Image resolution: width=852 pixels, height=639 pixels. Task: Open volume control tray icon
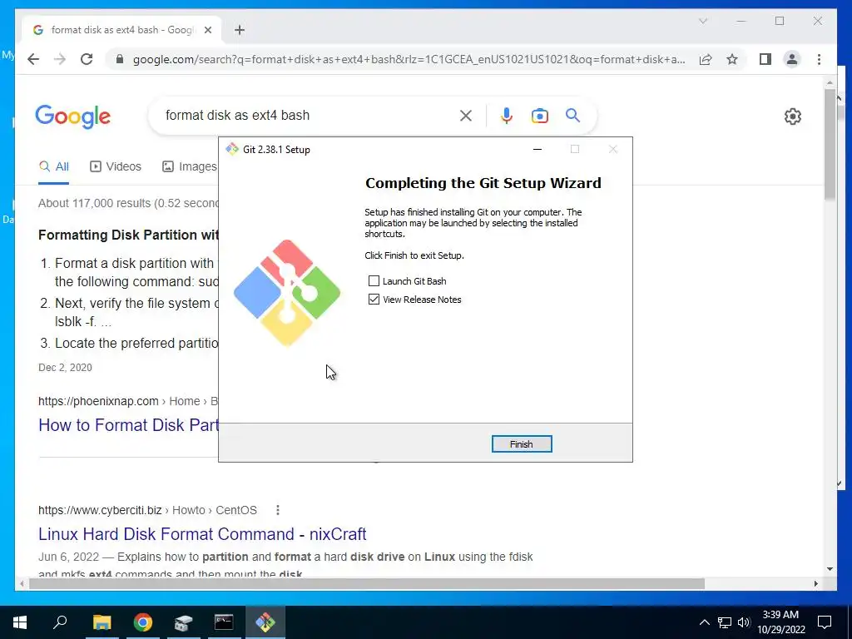tap(744, 622)
